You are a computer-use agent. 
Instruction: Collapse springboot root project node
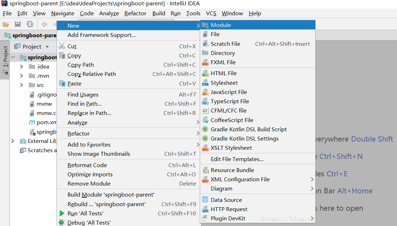pyautogui.click(x=14, y=57)
